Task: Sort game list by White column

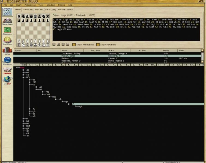Action: pyautogui.click(x=72, y=51)
